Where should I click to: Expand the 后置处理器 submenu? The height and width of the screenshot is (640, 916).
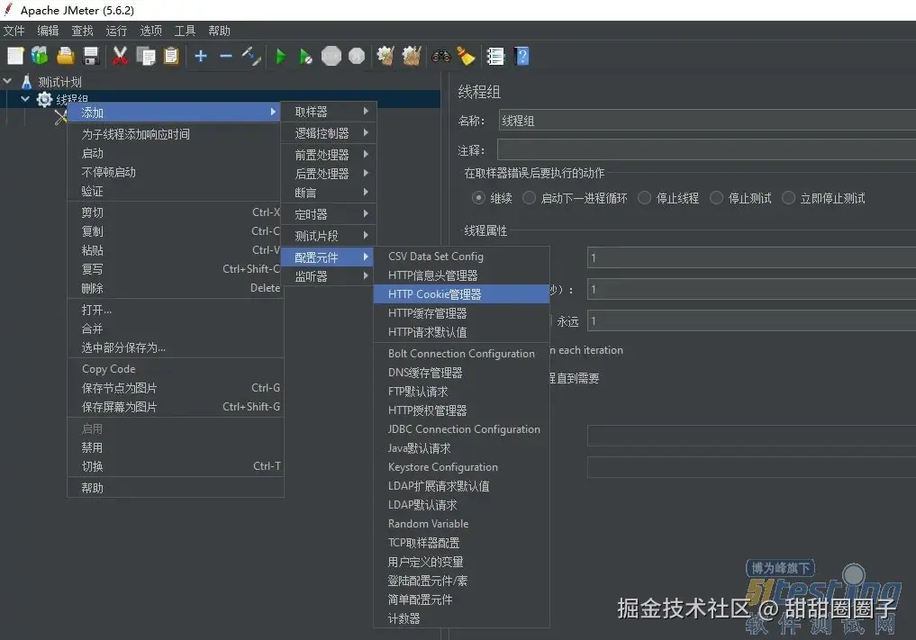(x=329, y=174)
